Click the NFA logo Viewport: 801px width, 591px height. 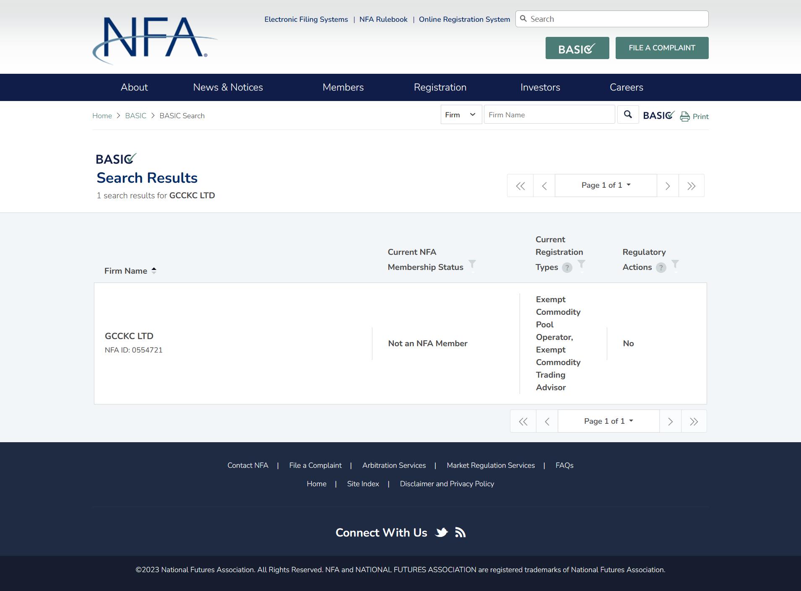click(x=155, y=41)
